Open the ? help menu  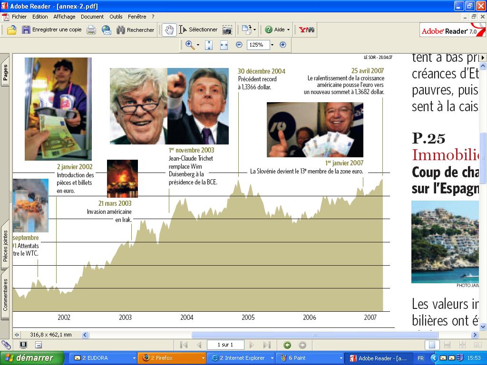[153, 17]
